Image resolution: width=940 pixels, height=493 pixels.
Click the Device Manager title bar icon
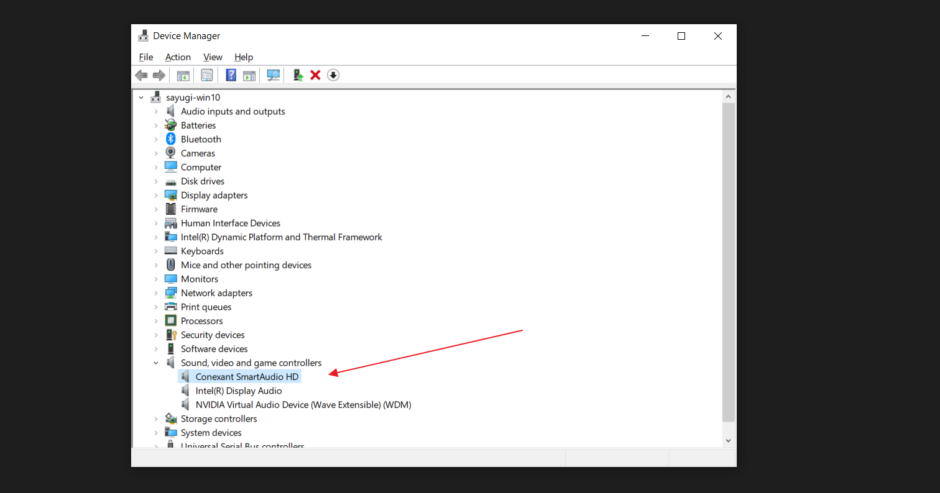[x=144, y=36]
